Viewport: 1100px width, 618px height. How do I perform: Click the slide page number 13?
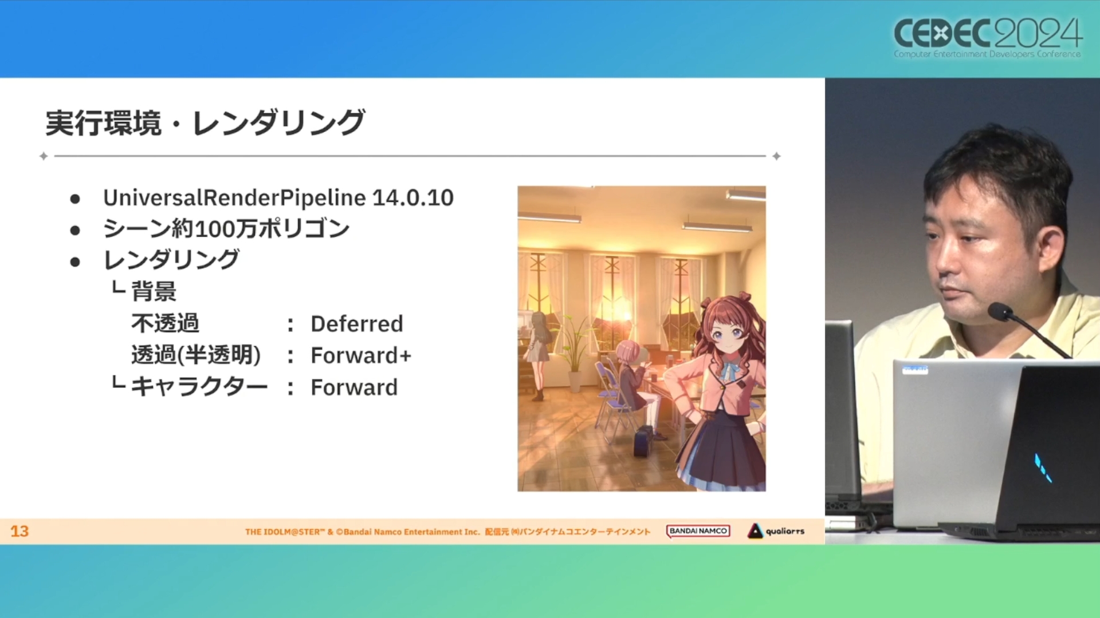19,531
